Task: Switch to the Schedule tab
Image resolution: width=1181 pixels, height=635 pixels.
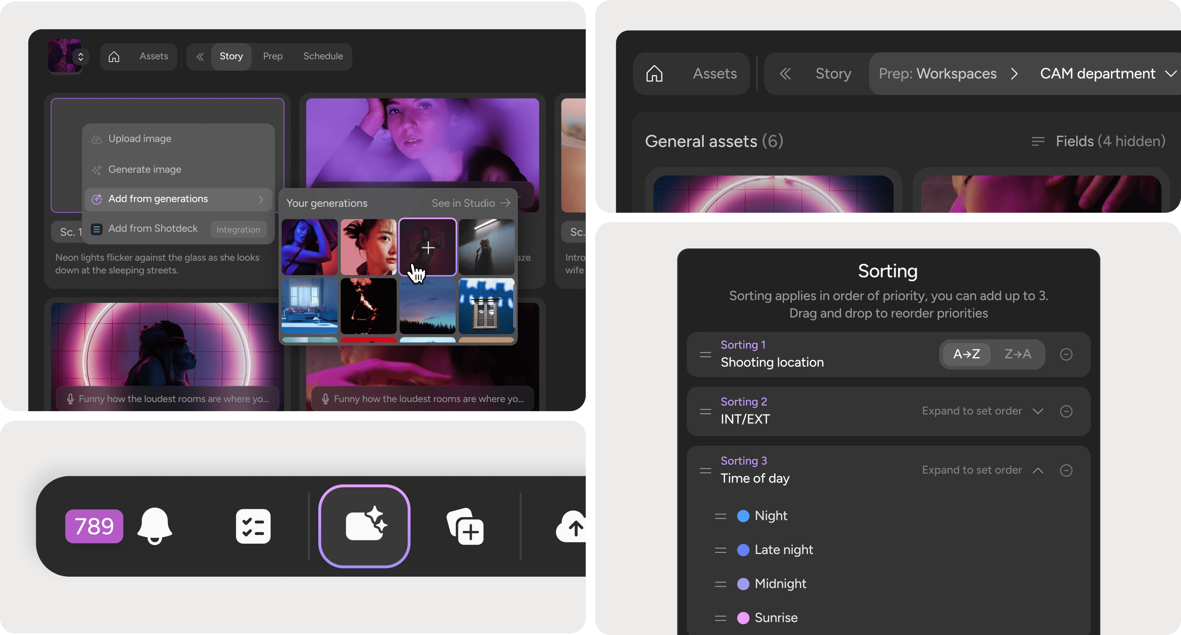Action: [323, 56]
